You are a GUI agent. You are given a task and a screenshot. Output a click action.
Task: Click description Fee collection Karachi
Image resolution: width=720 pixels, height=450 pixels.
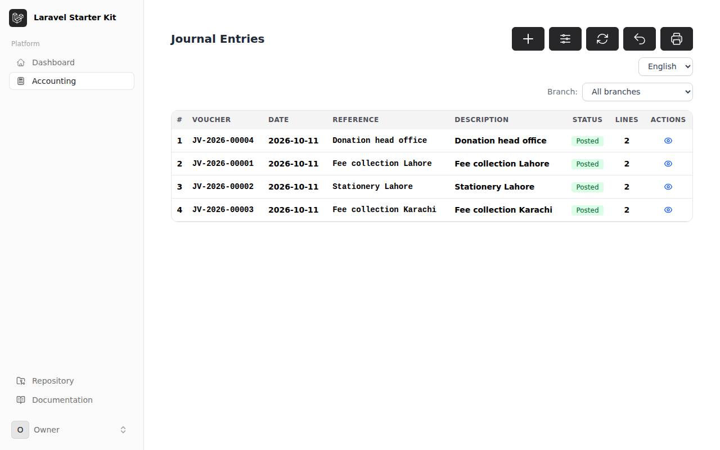(x=503, y=210)
